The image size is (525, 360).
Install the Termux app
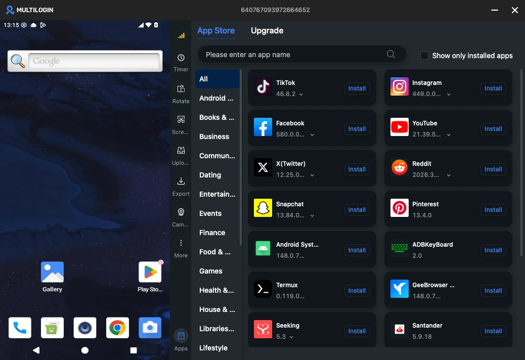tap(357, 291)
